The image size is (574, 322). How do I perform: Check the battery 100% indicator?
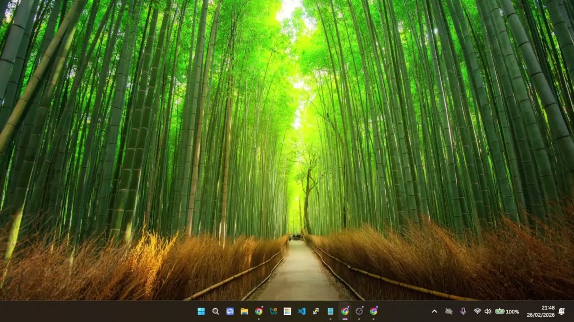(x=507, y=311)
